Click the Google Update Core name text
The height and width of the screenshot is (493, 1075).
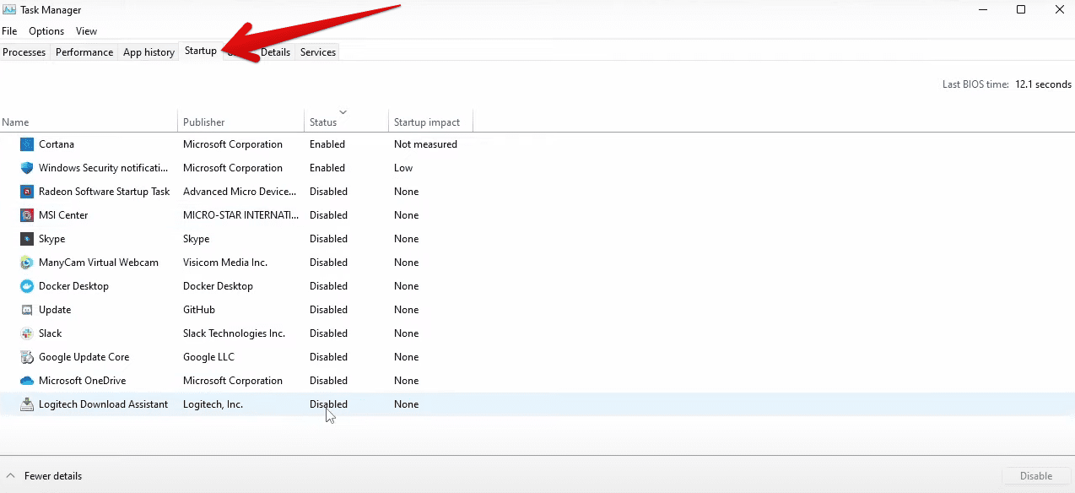[84, 357]
